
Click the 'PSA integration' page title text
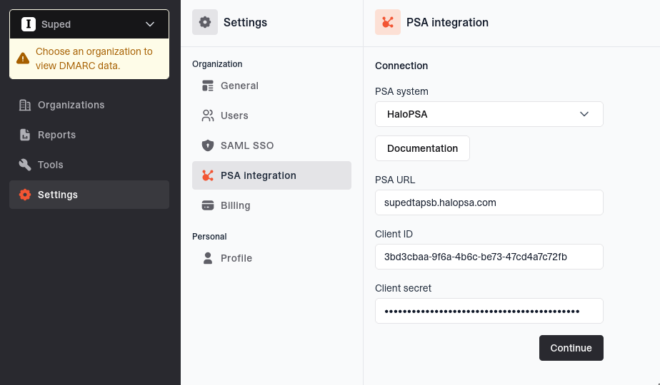tap(447, 22)
